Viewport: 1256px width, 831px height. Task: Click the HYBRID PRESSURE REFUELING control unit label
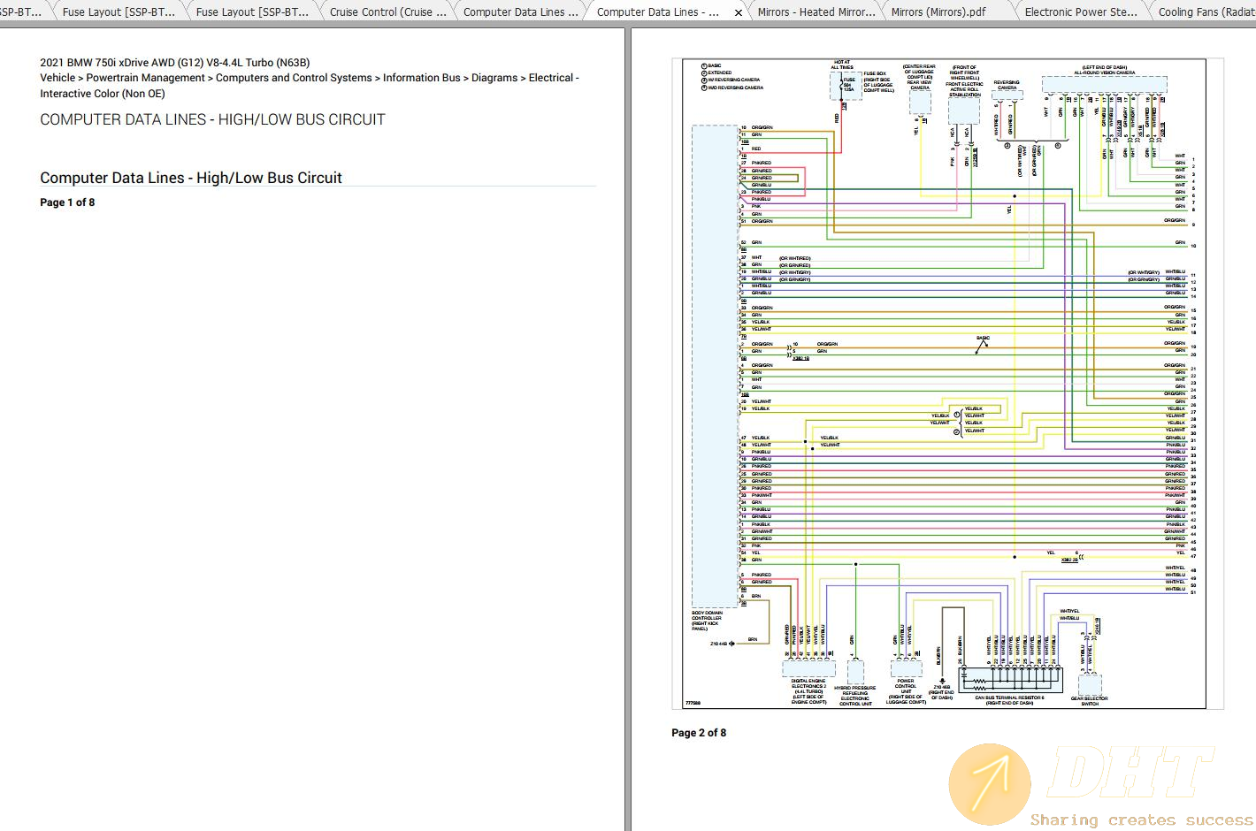tap(855, 696)
